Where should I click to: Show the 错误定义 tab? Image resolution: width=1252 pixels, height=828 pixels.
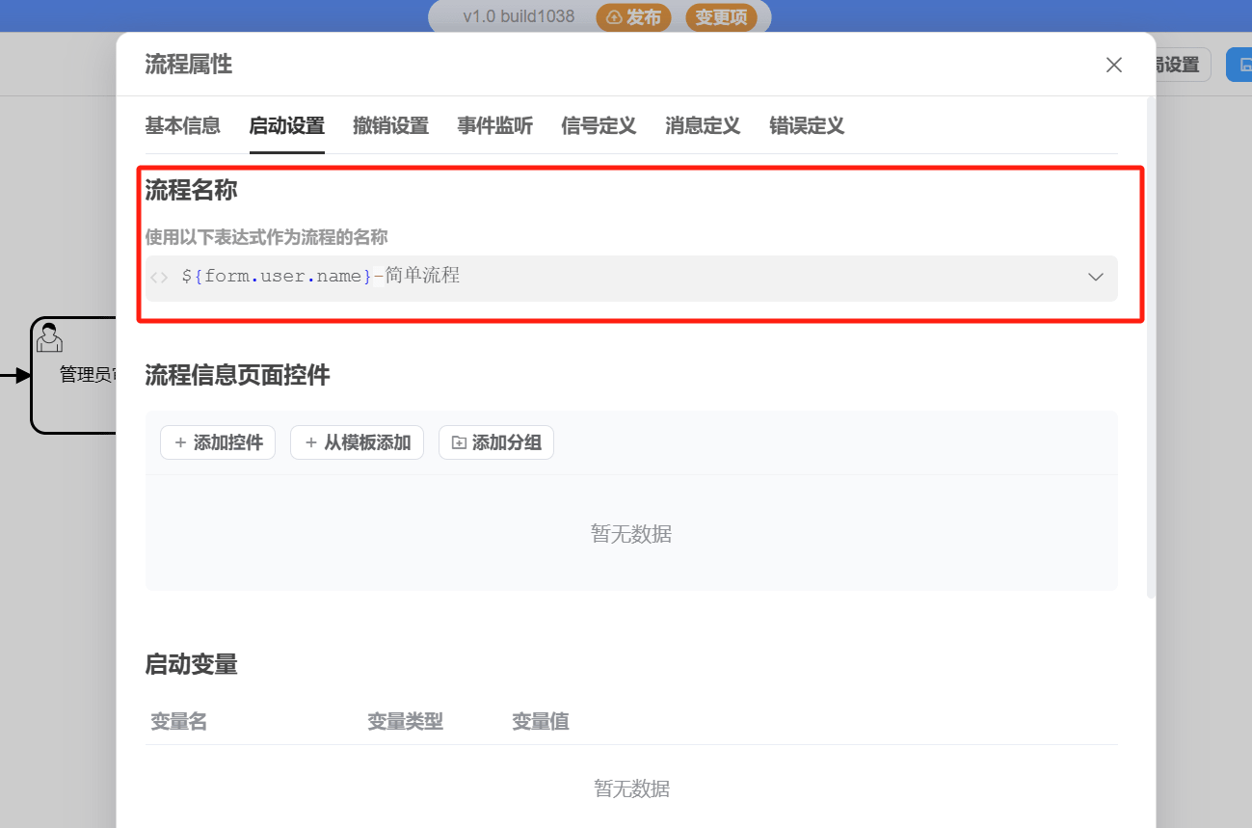click(x=807, y=125)
